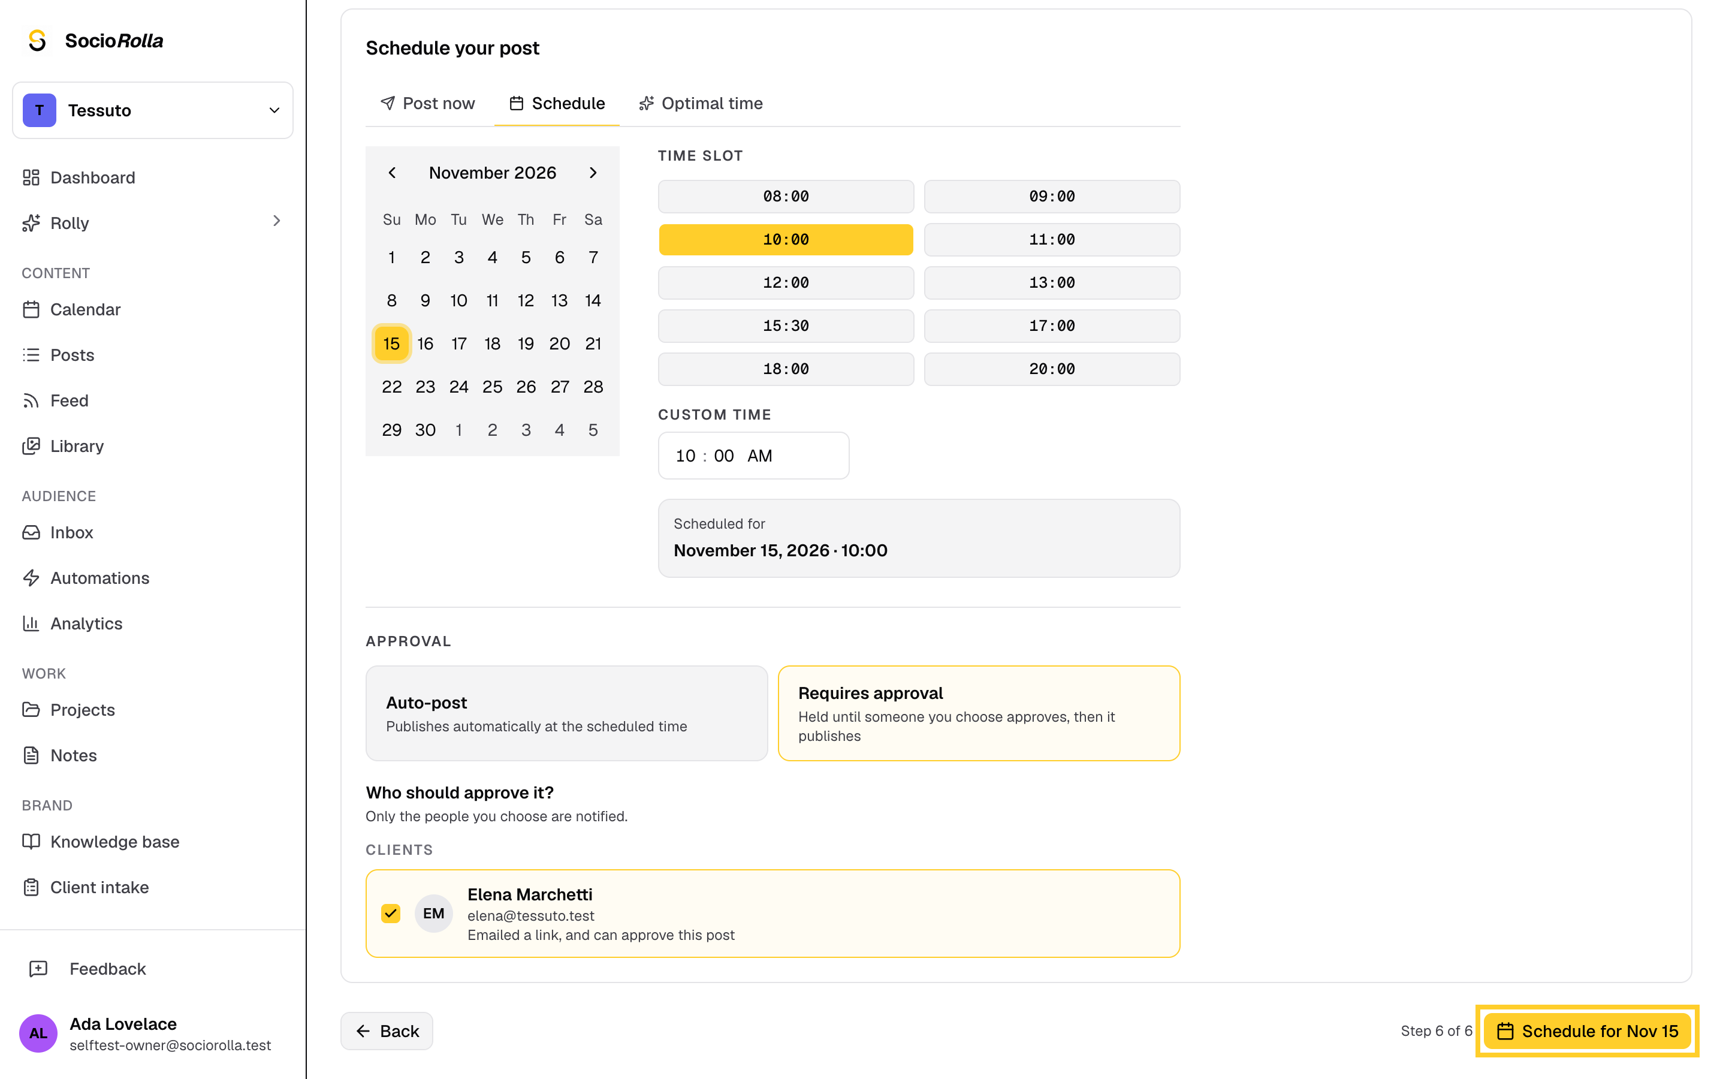Viewport: 1726px width, 1079px height.
Task: Select the 13:00 time slot
Action: tap(1051, 282)
